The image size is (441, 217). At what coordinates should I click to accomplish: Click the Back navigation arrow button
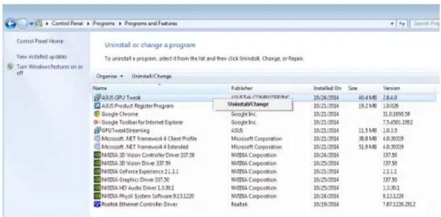[10, 24]
